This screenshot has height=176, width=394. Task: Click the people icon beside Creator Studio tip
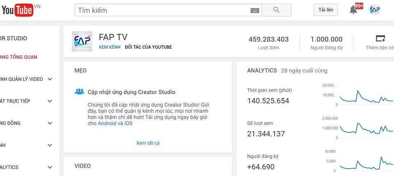point(80,91)
